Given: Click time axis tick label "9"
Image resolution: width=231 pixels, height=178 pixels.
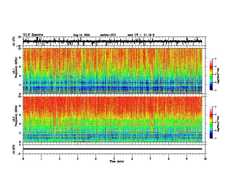Looking at the screenshot, I should 187,159.
